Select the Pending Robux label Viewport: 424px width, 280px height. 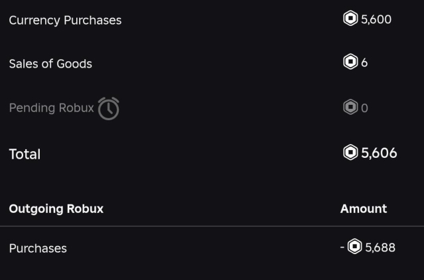click(x=51, y=107)
